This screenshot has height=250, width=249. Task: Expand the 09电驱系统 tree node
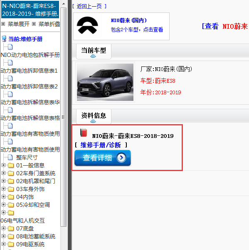click(3, 244)
